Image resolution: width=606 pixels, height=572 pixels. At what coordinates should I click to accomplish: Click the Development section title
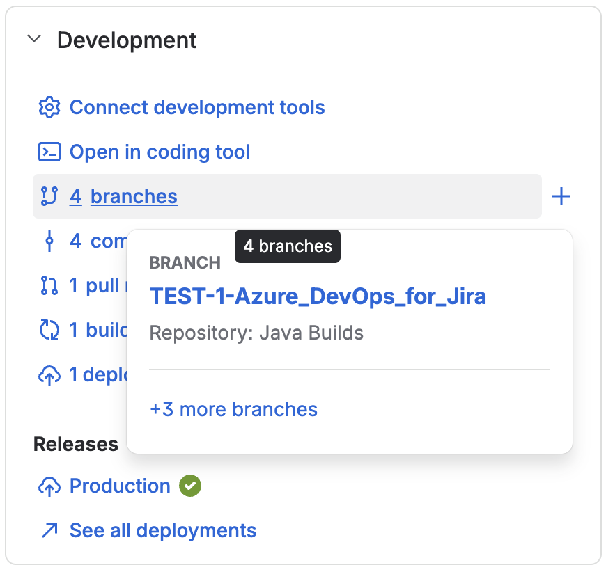[127, 40]
